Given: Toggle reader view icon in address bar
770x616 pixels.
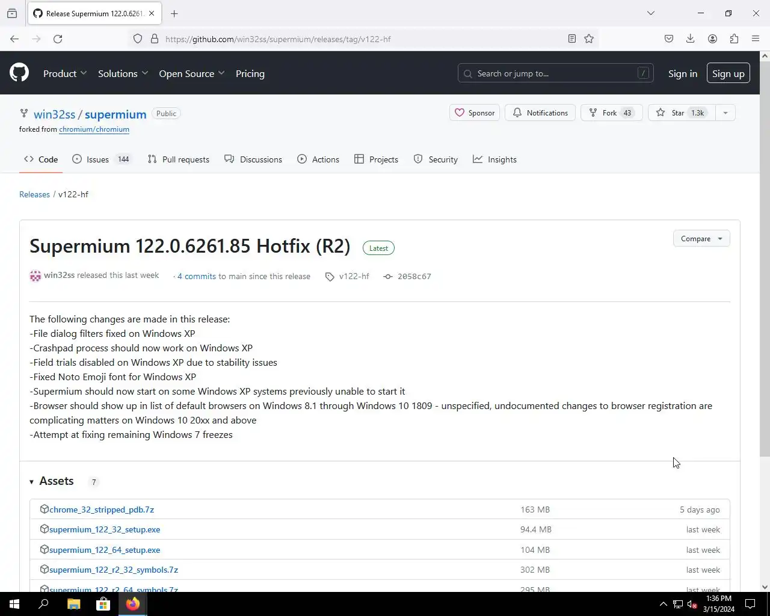Looking at the screenshot, I should [x=572, y=38].
